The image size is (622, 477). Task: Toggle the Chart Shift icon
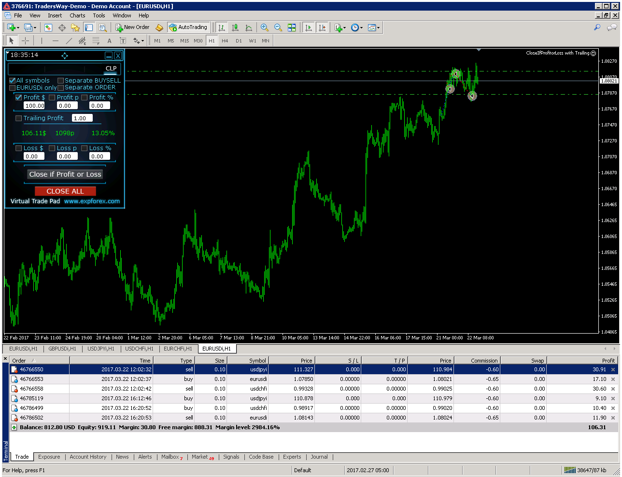322,28
